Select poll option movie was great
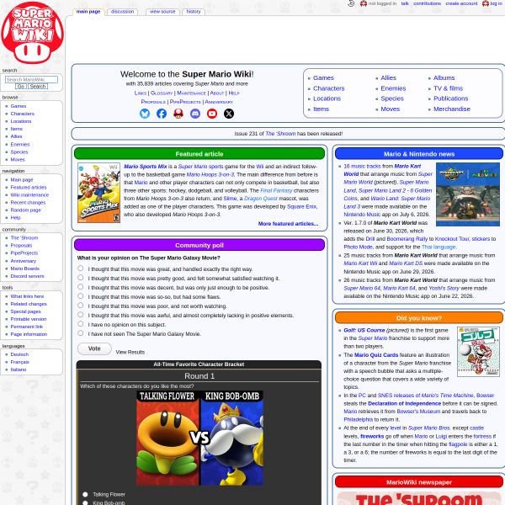 coord(81,268)
